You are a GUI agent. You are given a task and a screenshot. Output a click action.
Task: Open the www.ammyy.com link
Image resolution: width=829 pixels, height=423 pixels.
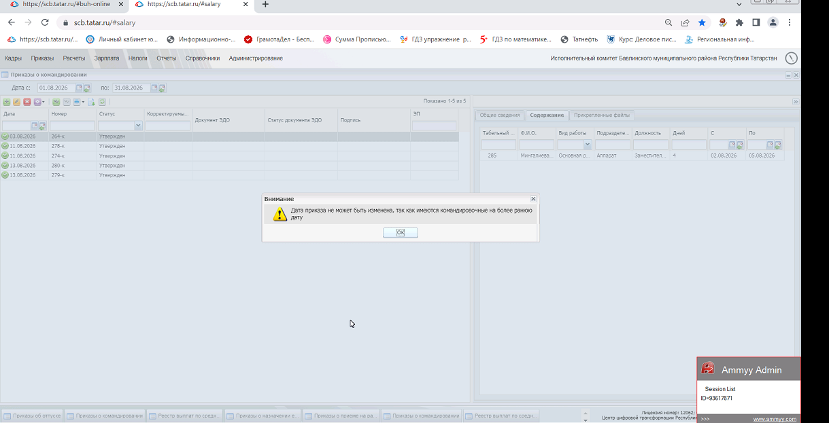click(x=775, y=419)
